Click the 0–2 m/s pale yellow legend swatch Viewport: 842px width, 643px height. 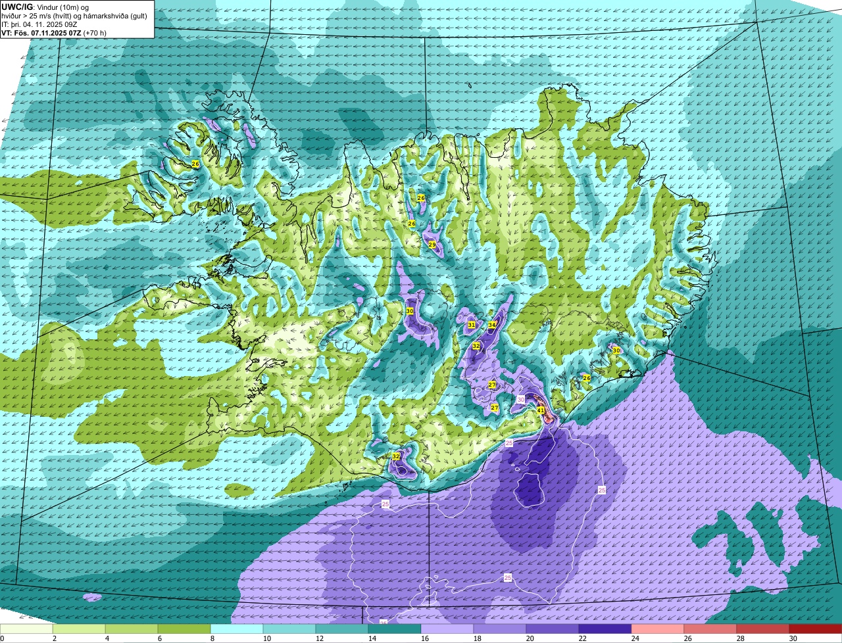click(x=26, y=629)
